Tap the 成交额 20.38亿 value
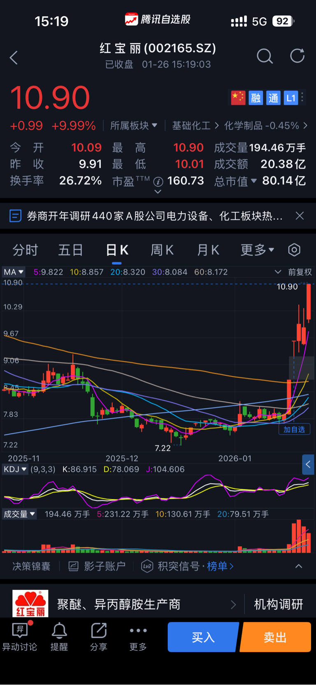 point(283,164)
